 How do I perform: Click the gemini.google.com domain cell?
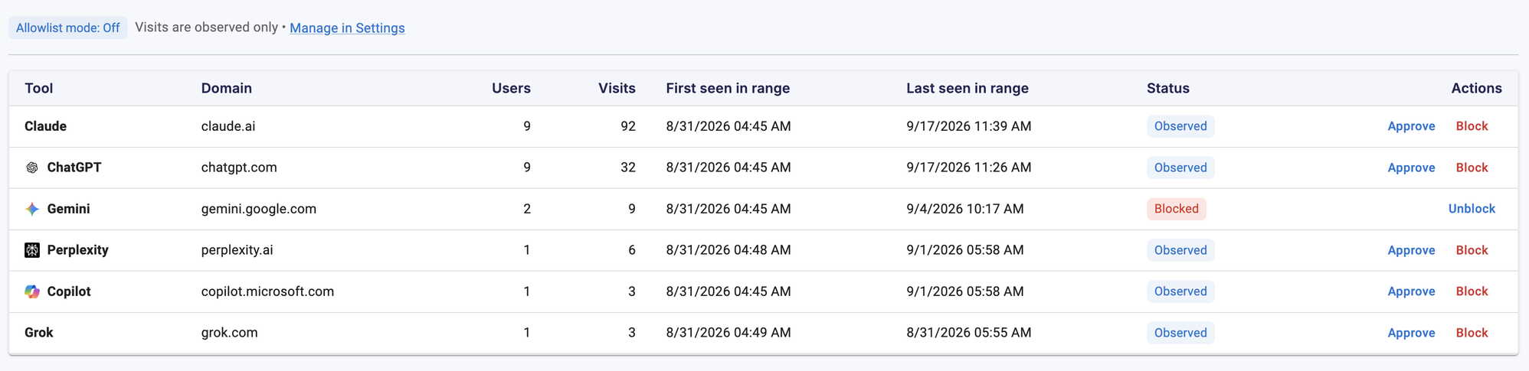259,209
